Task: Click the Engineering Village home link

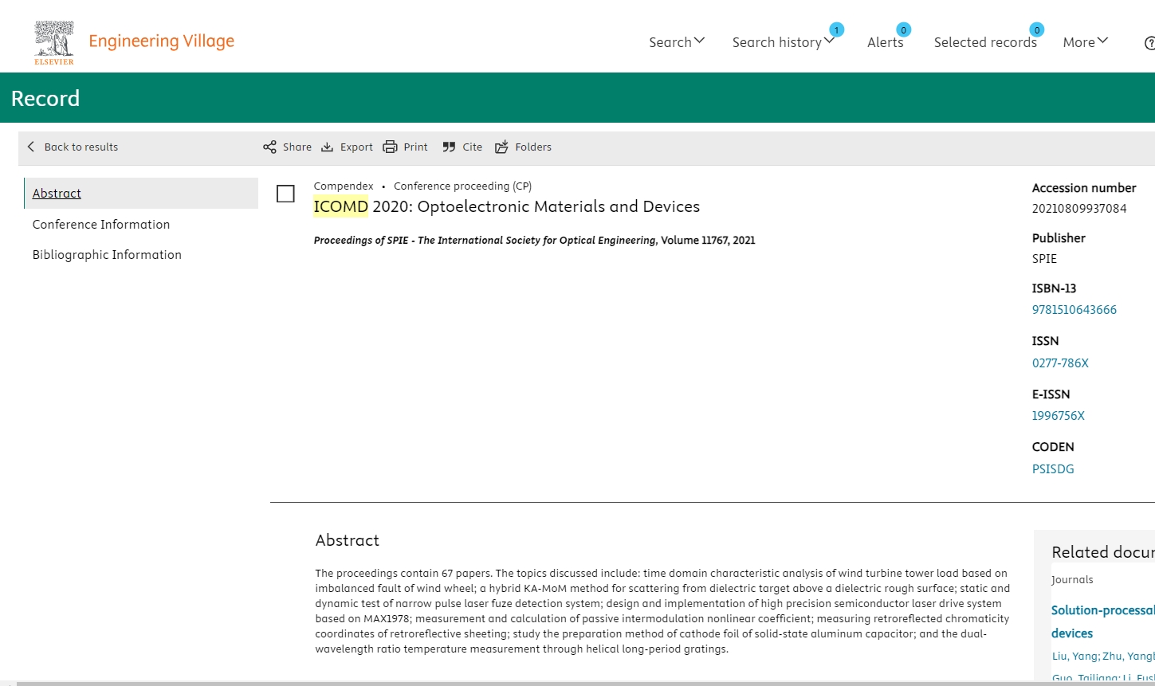Action: [162, 41]
